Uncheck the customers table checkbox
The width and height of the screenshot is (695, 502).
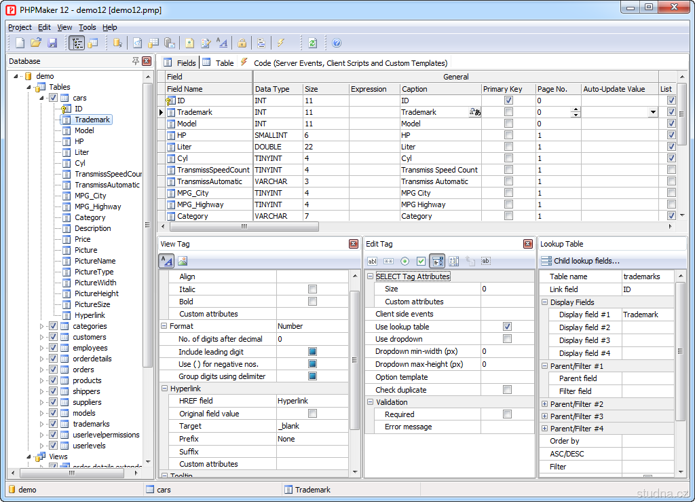pyautogui.click(x=54, y=337)
